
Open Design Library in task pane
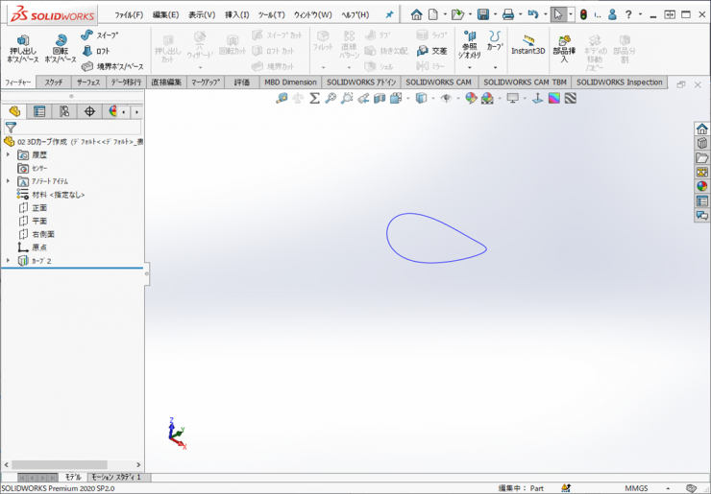tap(701, 144)
